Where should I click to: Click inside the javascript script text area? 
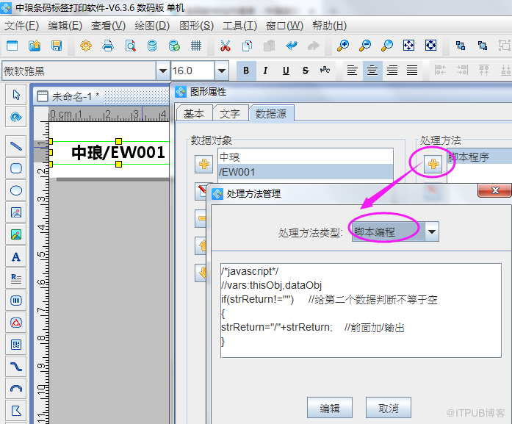[361, 310]
